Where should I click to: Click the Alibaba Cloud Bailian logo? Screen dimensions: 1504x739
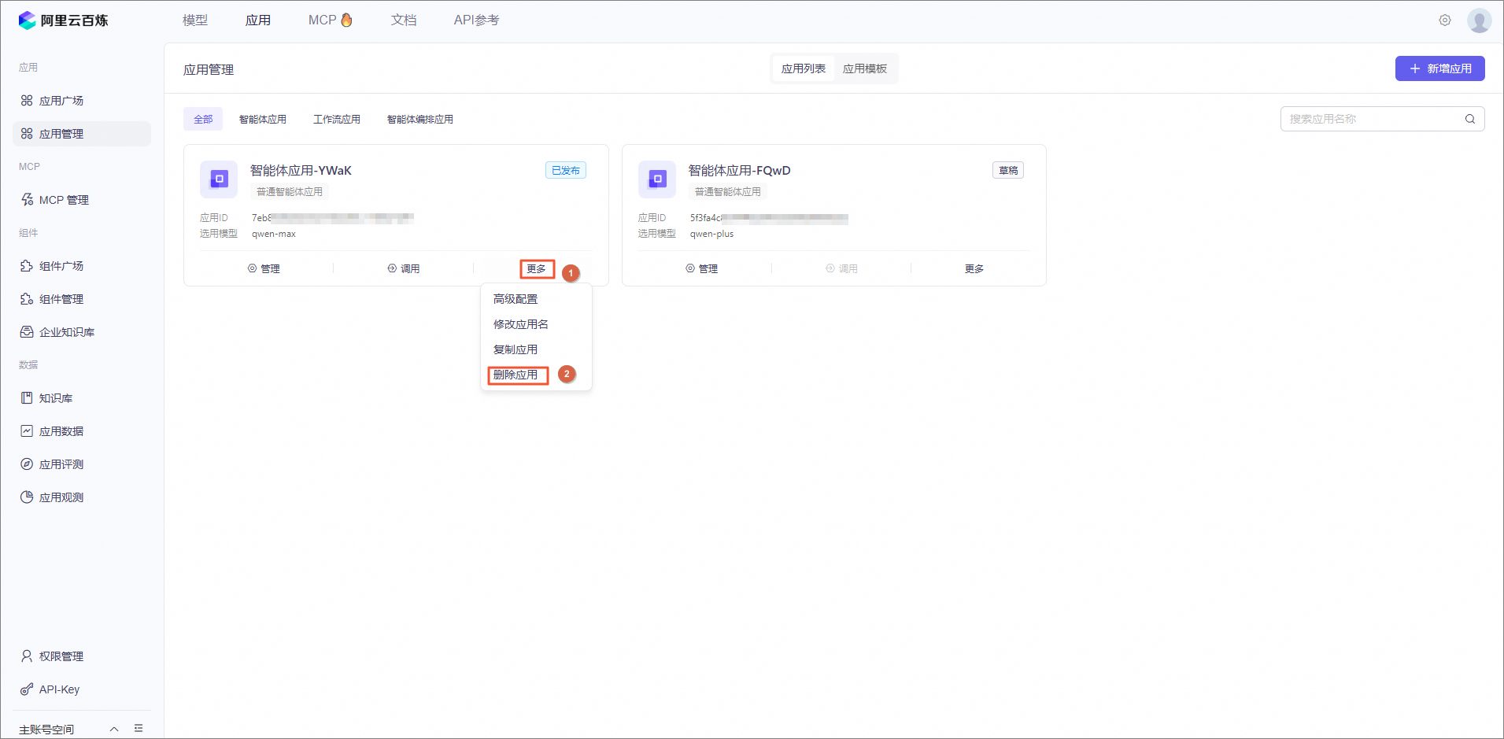[63, 20]
